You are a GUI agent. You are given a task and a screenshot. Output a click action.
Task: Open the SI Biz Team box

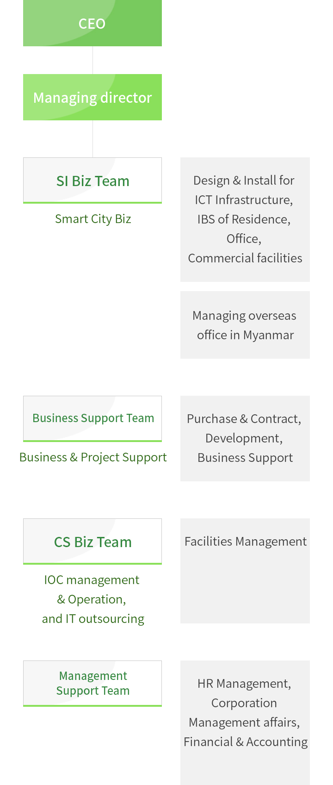click(92, 181)
